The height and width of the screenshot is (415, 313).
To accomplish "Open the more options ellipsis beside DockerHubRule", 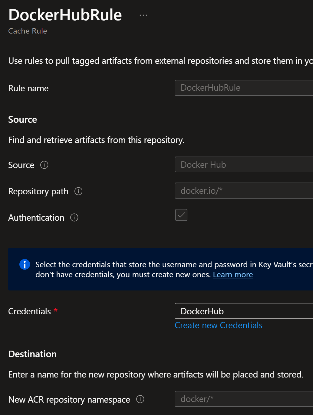I will click(x=143, y=15).
